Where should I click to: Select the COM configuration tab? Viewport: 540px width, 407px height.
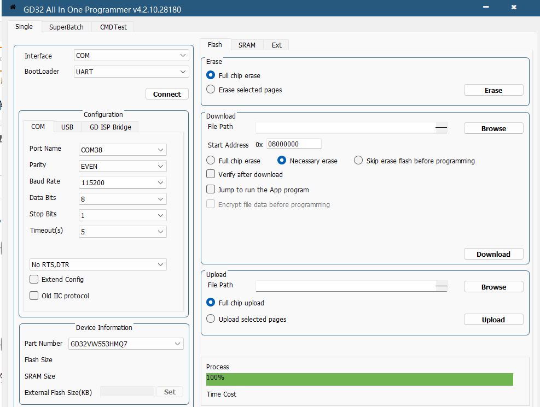tap(38, 127)
